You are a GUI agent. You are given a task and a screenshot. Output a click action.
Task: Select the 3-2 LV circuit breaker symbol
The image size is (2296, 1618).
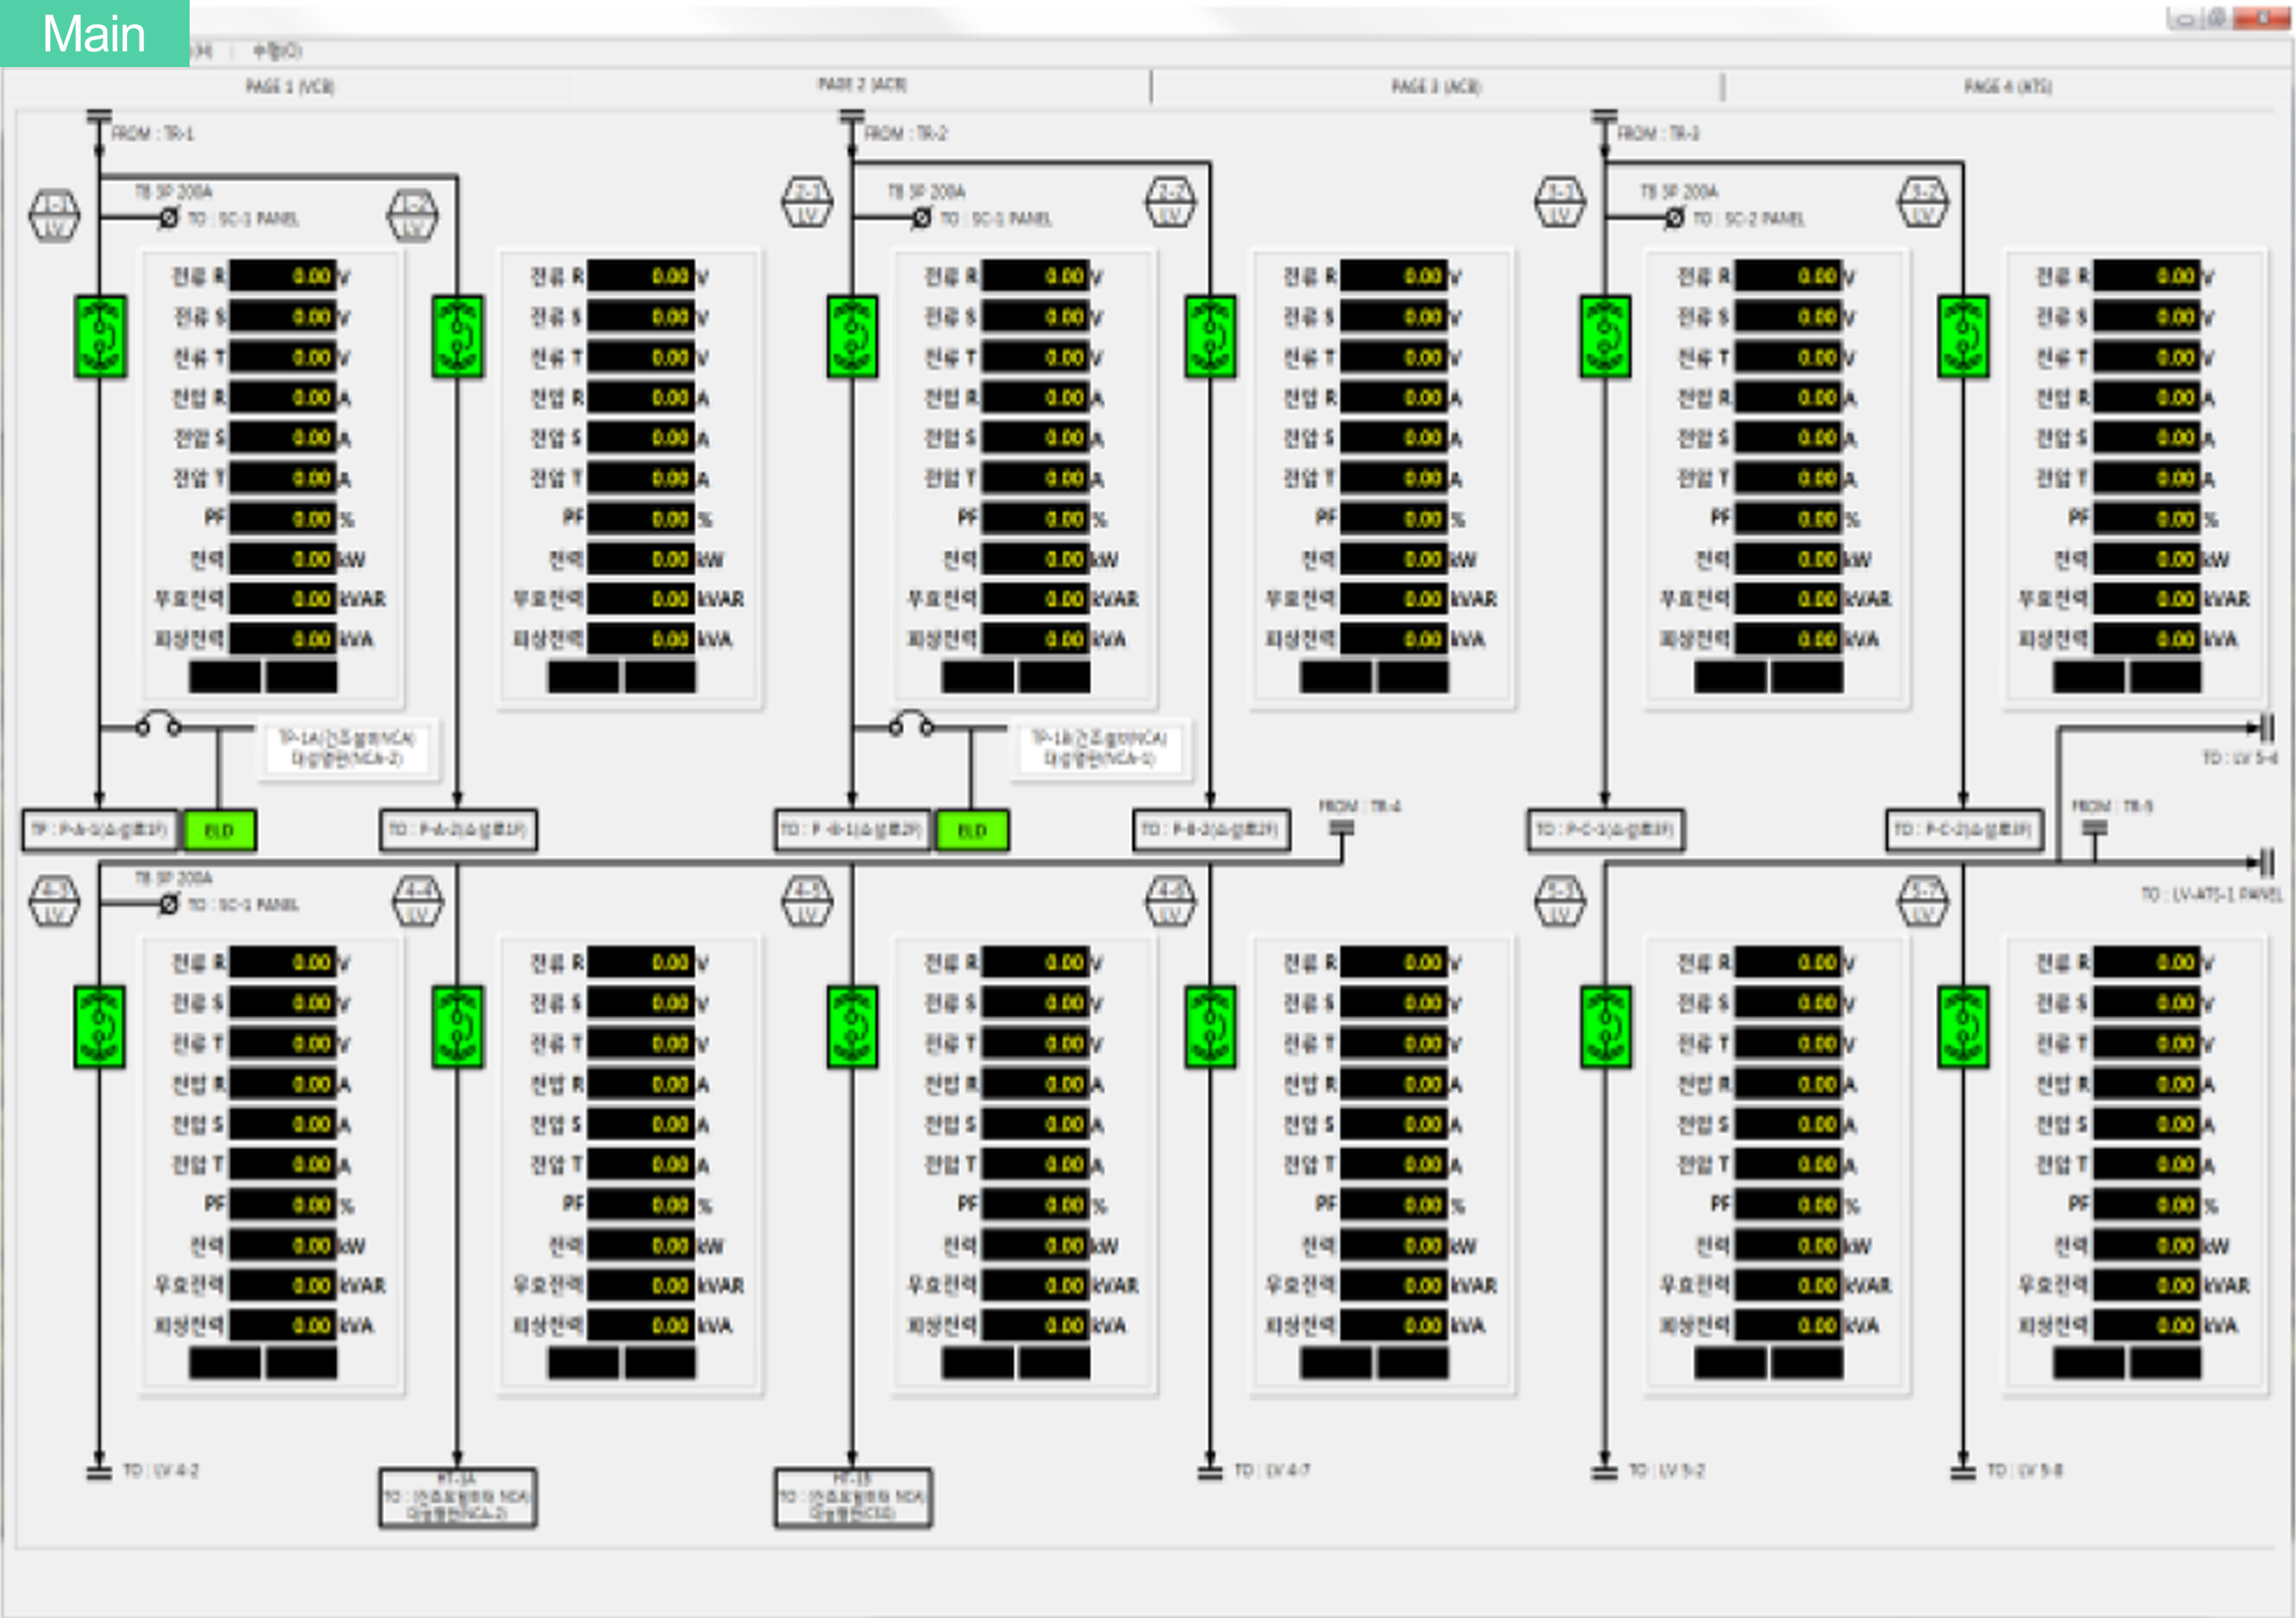pyautogui.click(x=1963, y=337)
